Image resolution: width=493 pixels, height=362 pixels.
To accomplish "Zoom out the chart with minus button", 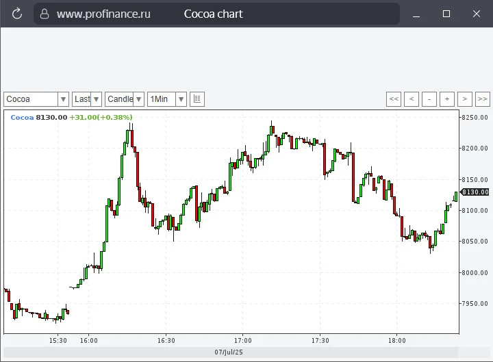I will (x=429, y=99).
